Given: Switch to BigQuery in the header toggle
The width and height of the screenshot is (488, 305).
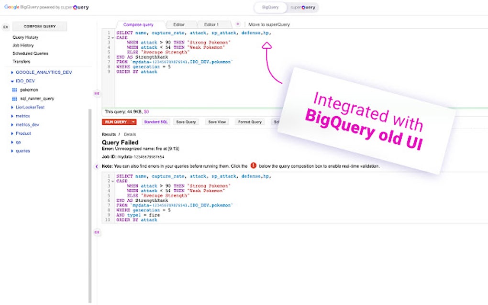Looking at the screenshot, I should (270, 7).
